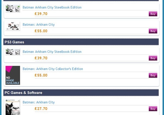
Task: Click the Batman: Arkham City £55.00 thumbnail
Action: pos(13,26)
